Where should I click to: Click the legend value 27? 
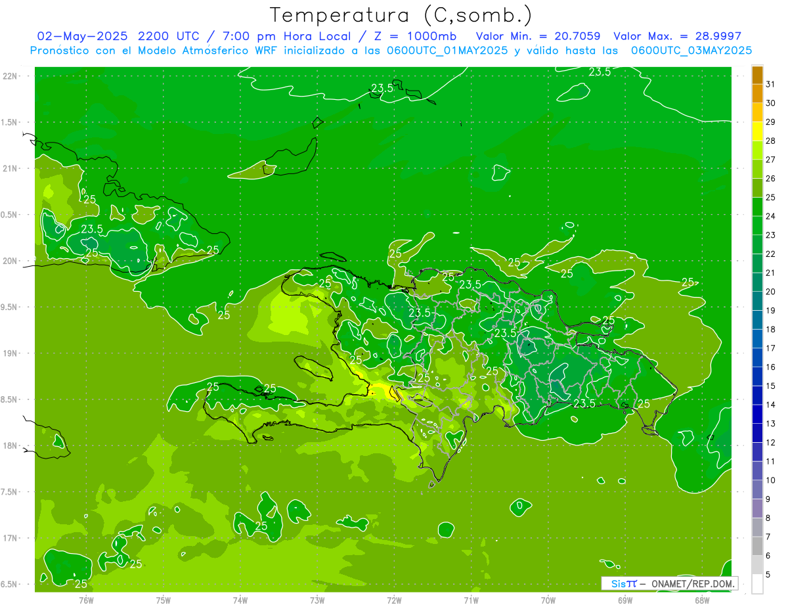tap(771, 160)
